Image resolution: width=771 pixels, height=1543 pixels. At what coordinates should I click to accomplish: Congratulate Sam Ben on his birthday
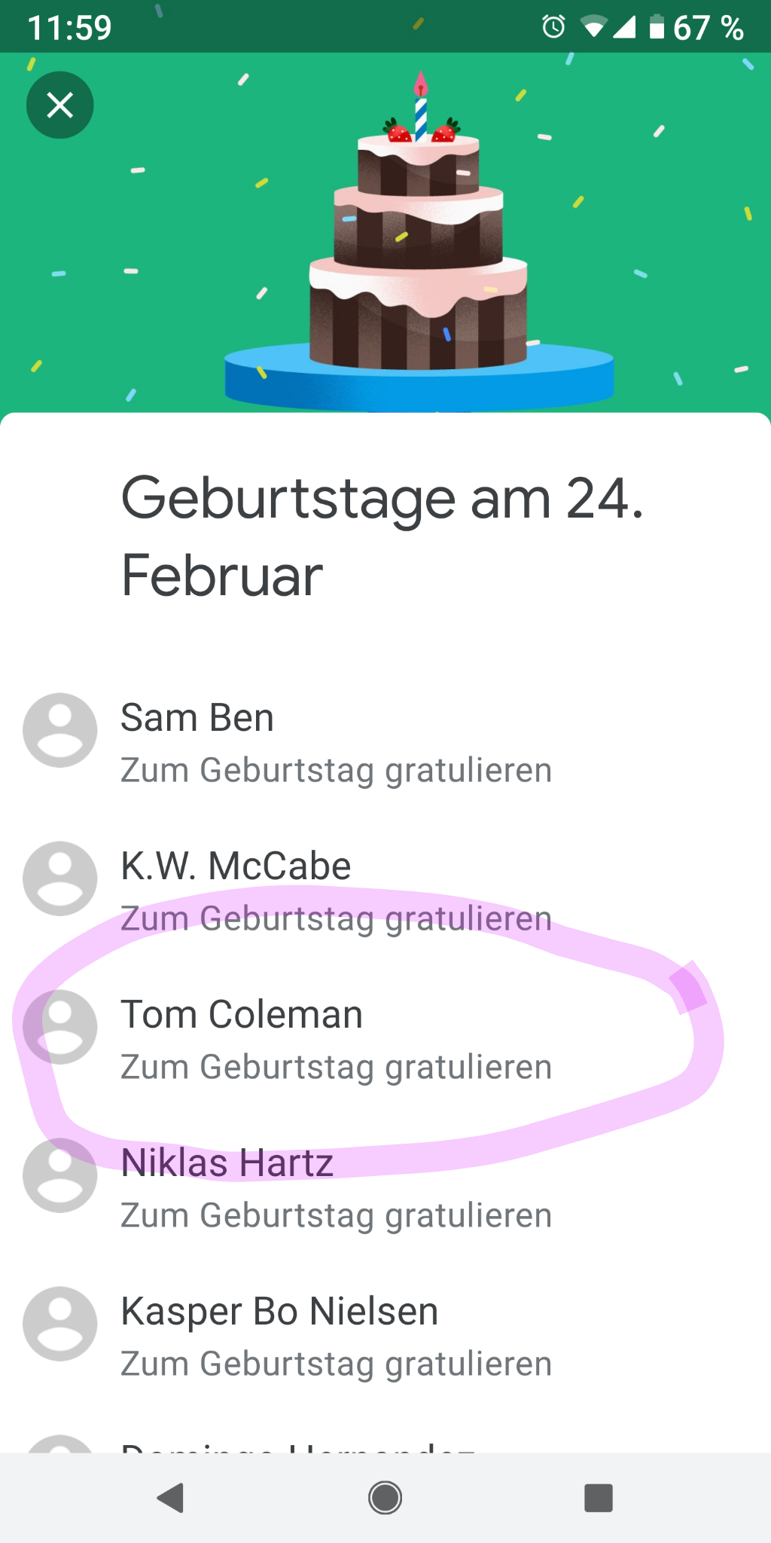pos(336,771)
